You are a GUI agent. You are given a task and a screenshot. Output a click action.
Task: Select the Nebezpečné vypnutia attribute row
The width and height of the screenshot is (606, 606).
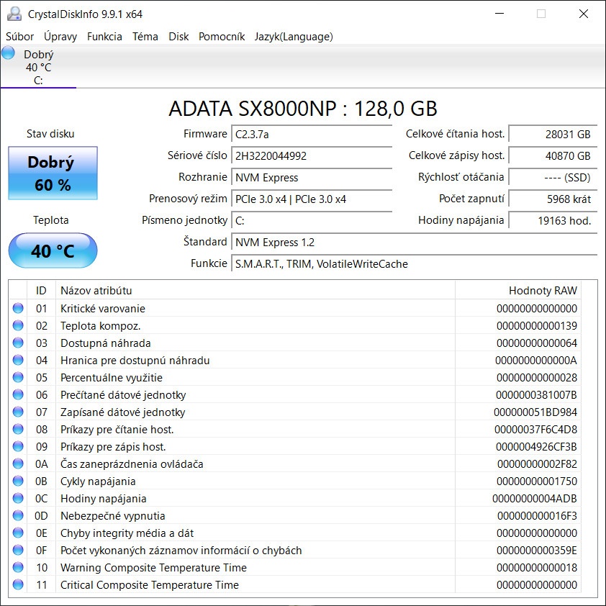point(295,516)
